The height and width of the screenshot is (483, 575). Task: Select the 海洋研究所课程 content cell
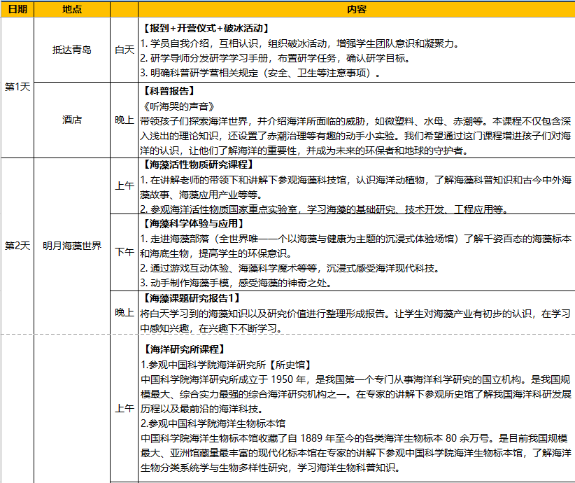[x=356, y=407]
